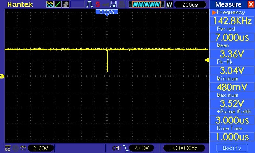Click the Hantek logo
The height and width of the screenshot is (153, 255).
pos(20,4)
